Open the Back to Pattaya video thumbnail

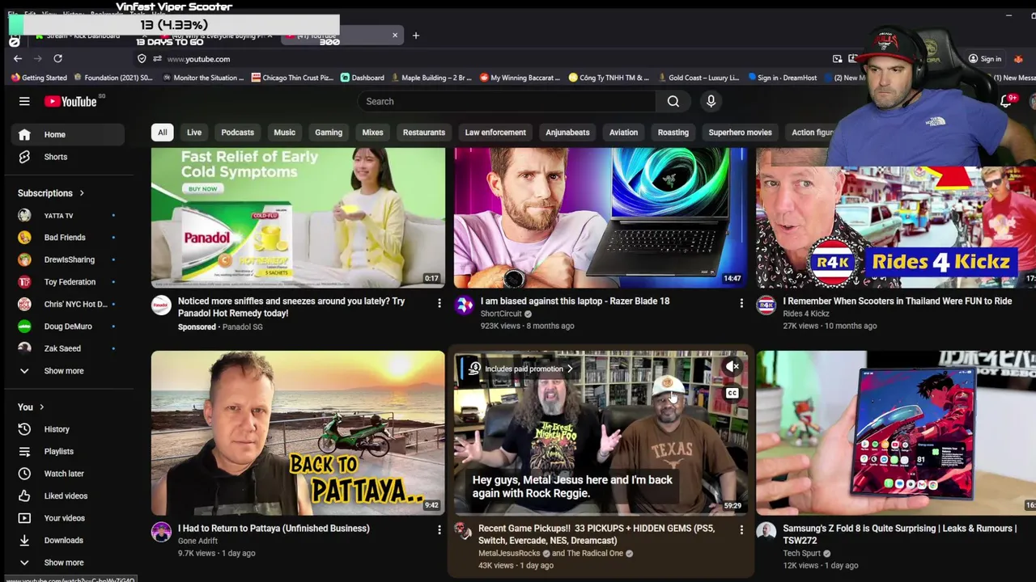298,432
